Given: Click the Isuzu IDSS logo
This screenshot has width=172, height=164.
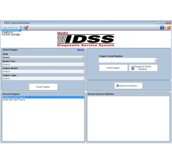Looking at the screenshot, I should [86, 39].
